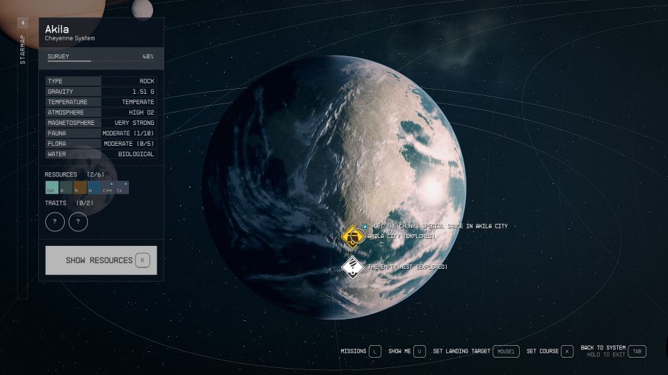Select The Empty Nest diamond marker
This screenshot has width=668, height=375.
(x=352, y=267)
